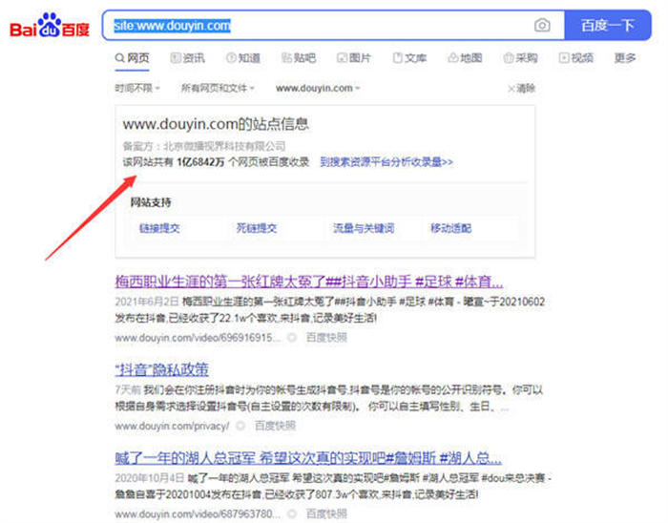
Task: Open the 贴吧 tab
Action: click(299, 58)
